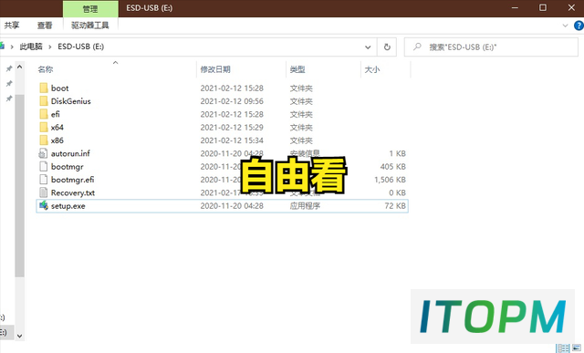
Task: Click ESD-USB (E:) in the address breadcrumb
Action: (81, 47)
